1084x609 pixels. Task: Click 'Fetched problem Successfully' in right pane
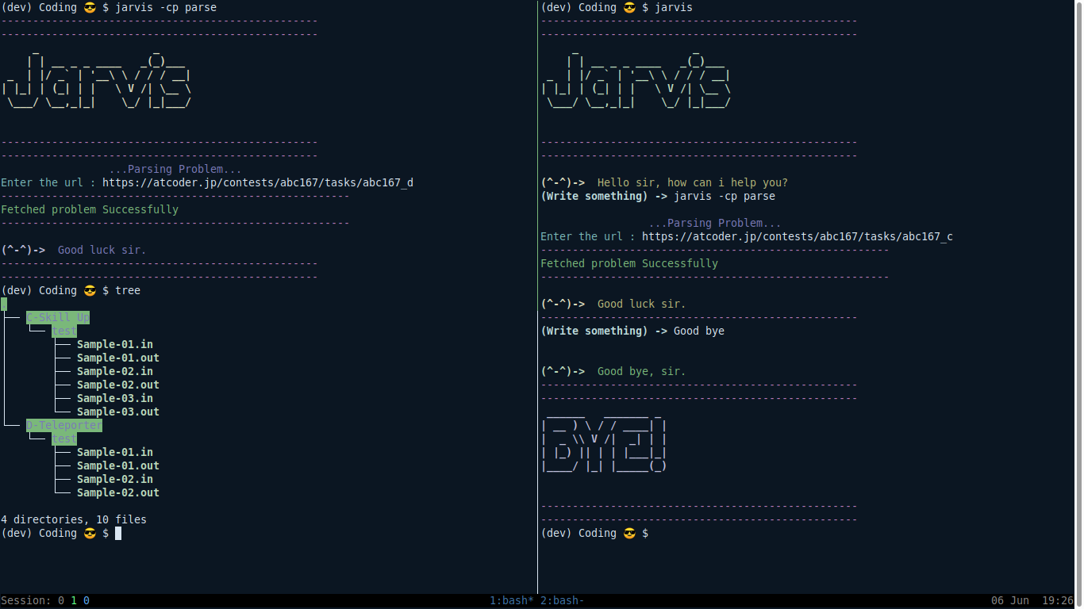pyautogui.click(x=629, y=263)
